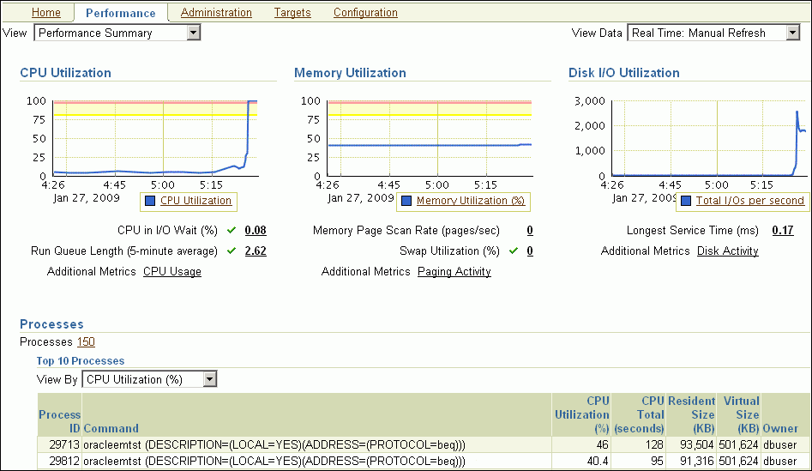
Task: Click the blue Memory Utilization legend square
Action: 407,201
